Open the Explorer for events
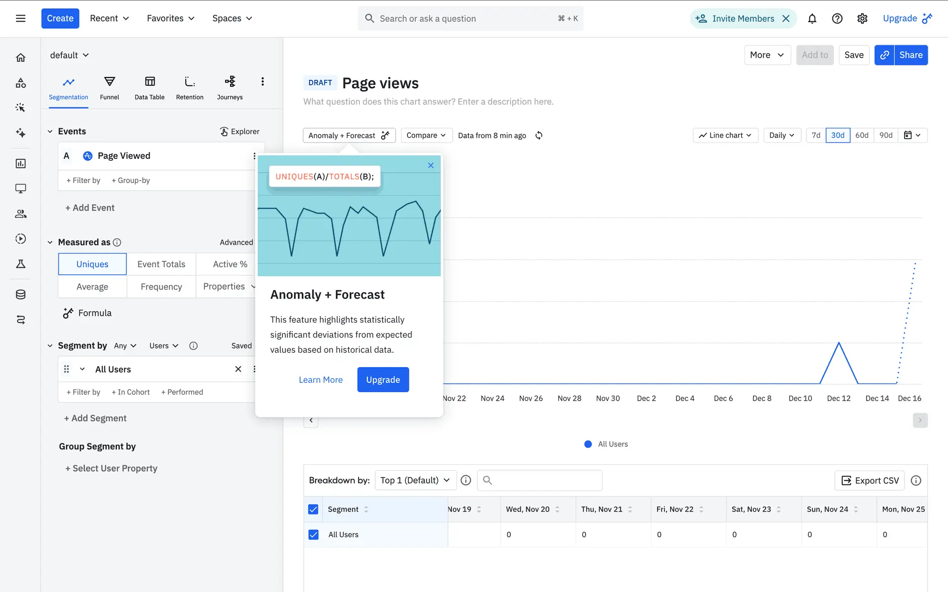The height and width of the screenshot is (592, 948). 239,131
